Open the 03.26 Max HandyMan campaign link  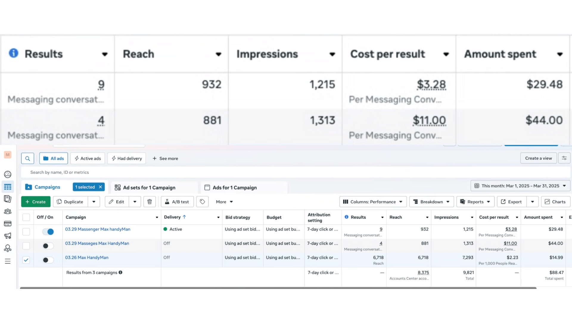[x=87, y=257]
